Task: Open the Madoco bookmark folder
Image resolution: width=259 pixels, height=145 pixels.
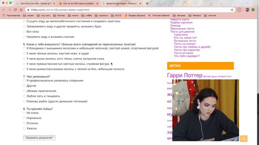Action: (x=195, y=15)
